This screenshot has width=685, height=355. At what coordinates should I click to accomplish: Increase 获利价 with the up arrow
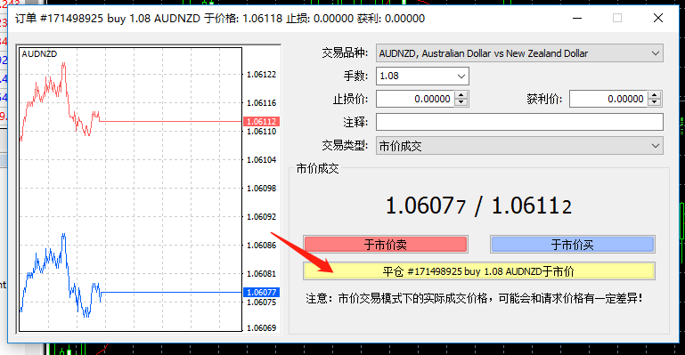pyautogui.click(x=655, y=94)
